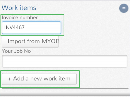This screenshot has height=97, width=130.
Task: Click the blank box below Your Job No
Action: (x=65, y=61)
